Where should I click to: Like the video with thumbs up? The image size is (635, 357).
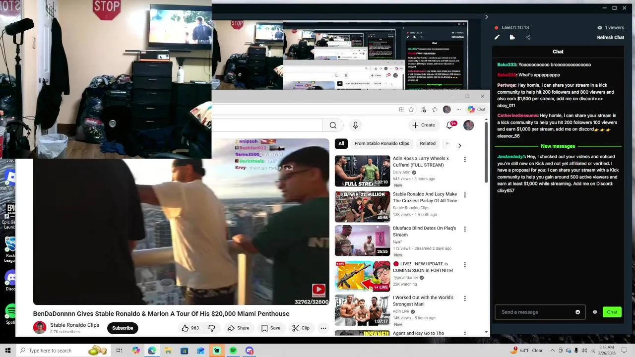(190, 328)
